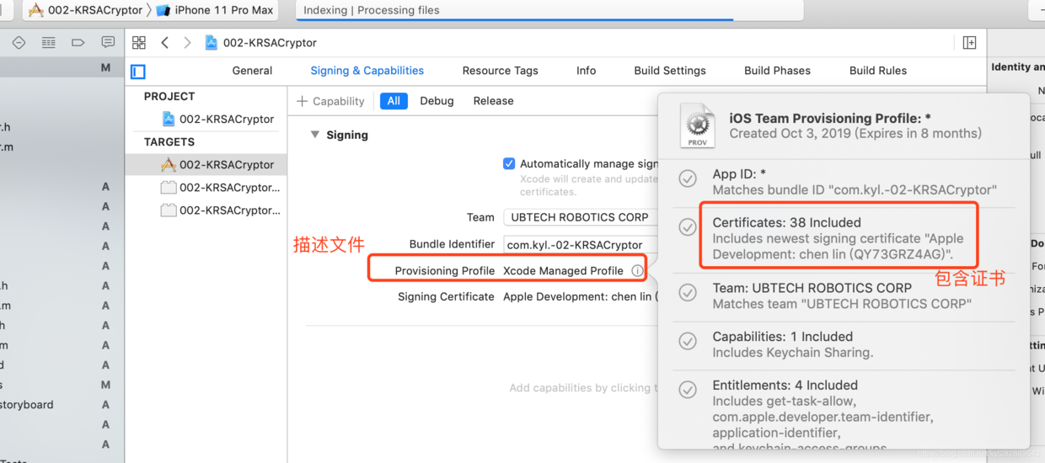Click the provisioning profile info icon
Screen dimensions: 1045x463
tap(637, 271)
